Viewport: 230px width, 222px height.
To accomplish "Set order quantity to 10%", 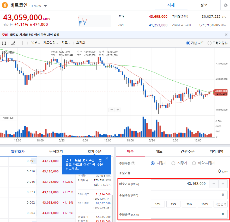I will pos(158,204).
